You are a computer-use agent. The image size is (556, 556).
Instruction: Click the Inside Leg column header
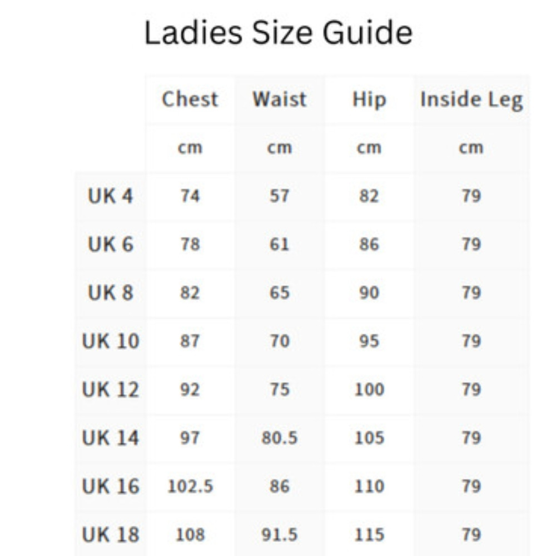(471, 100)
